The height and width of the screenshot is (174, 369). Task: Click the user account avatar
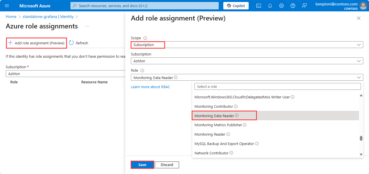point(363,6)
